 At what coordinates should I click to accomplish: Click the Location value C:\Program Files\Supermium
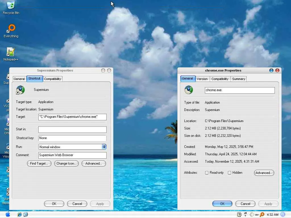[224, 121]
